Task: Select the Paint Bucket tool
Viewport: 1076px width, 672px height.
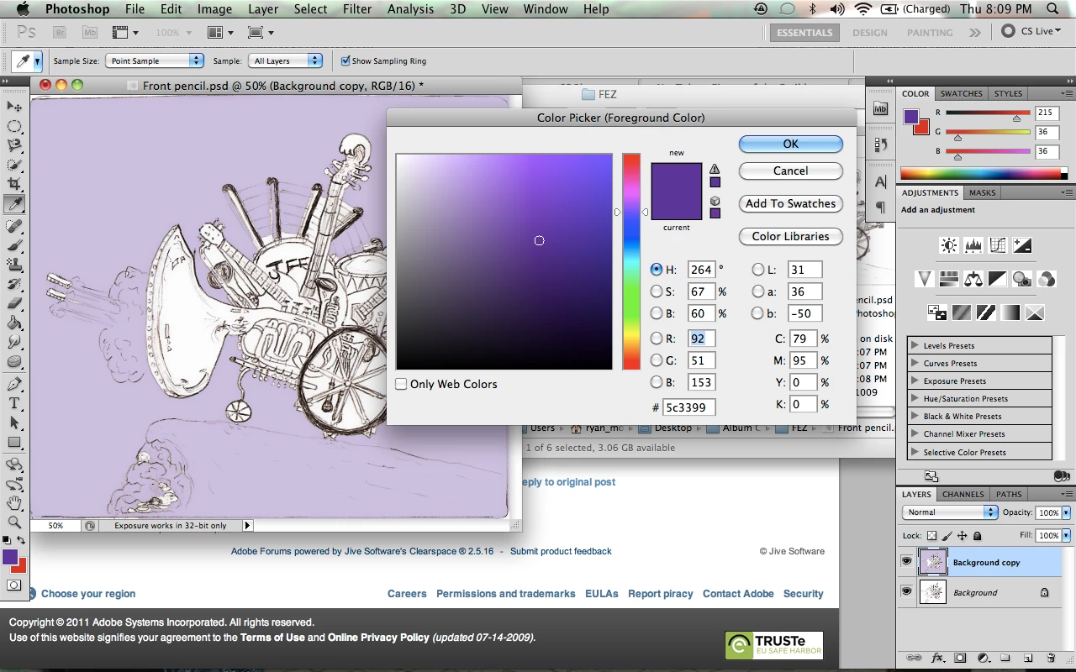Action: [14, 323]
